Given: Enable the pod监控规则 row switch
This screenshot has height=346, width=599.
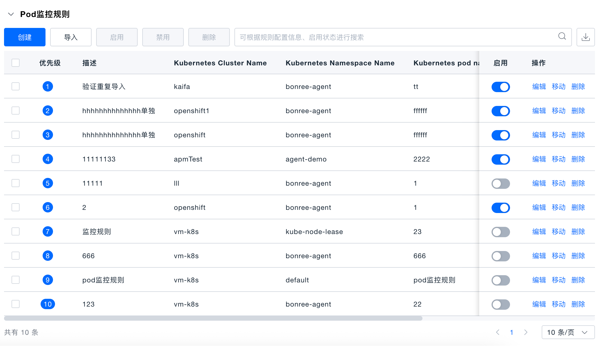Looking at the screenshot, I should pyautogui.click(x=501, y=280).
